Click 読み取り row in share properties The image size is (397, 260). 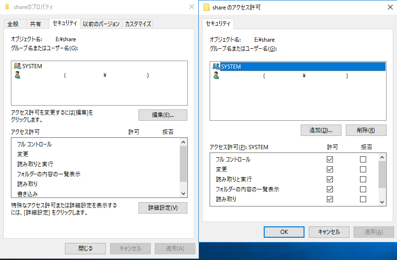click(x=96, y=184)
